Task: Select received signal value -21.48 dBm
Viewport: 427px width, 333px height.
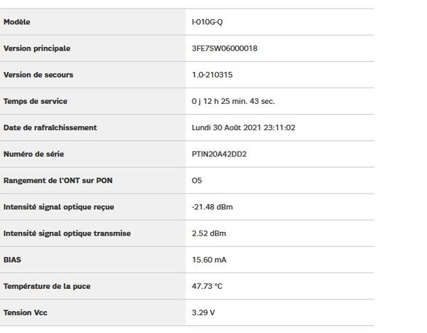Action: 212,207
